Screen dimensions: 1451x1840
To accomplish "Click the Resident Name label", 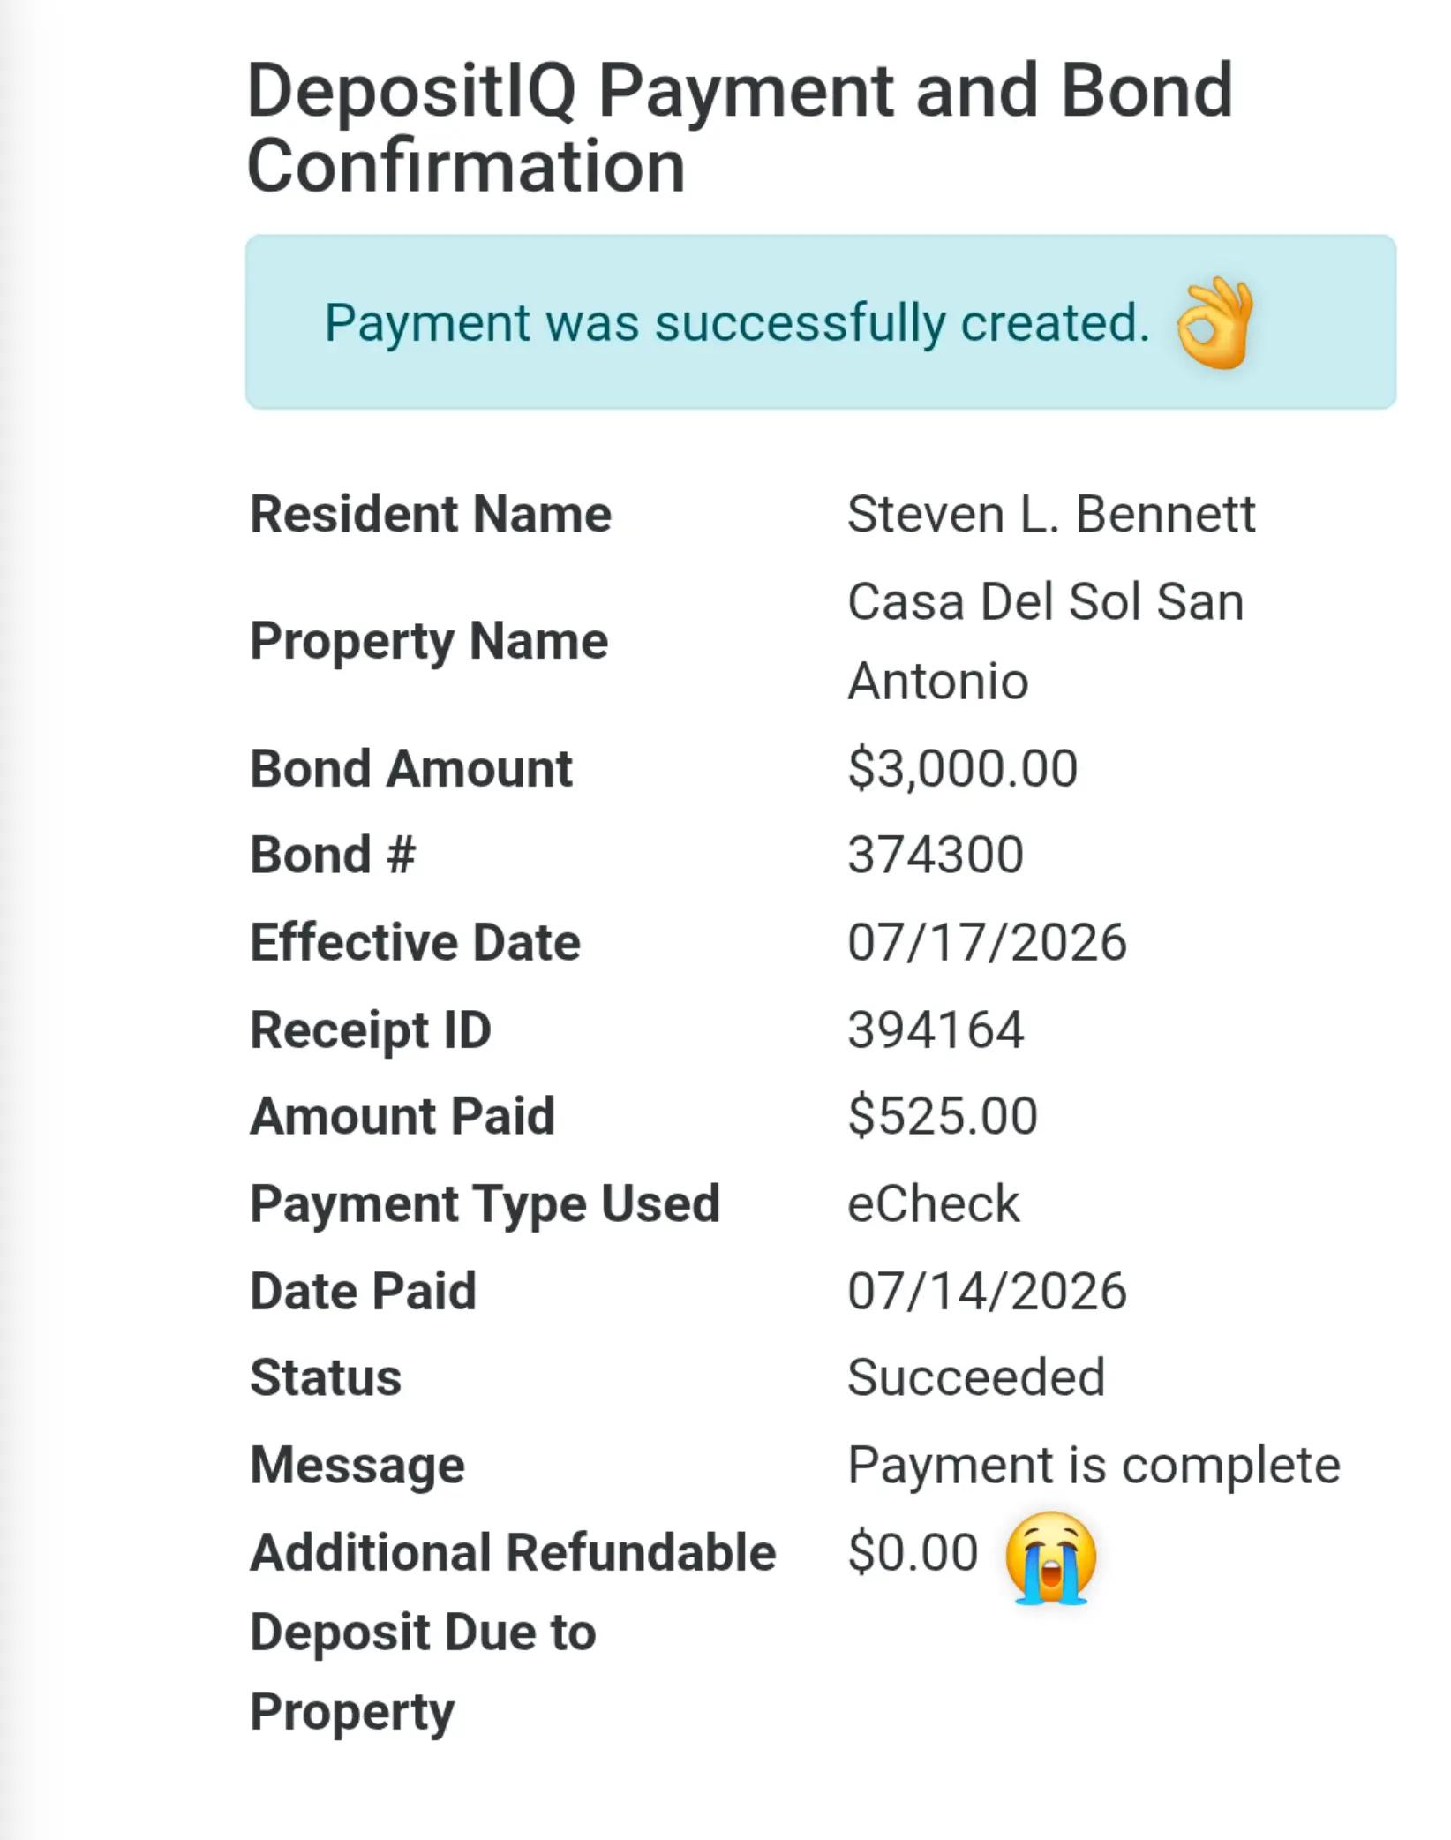I will point(431,514).
